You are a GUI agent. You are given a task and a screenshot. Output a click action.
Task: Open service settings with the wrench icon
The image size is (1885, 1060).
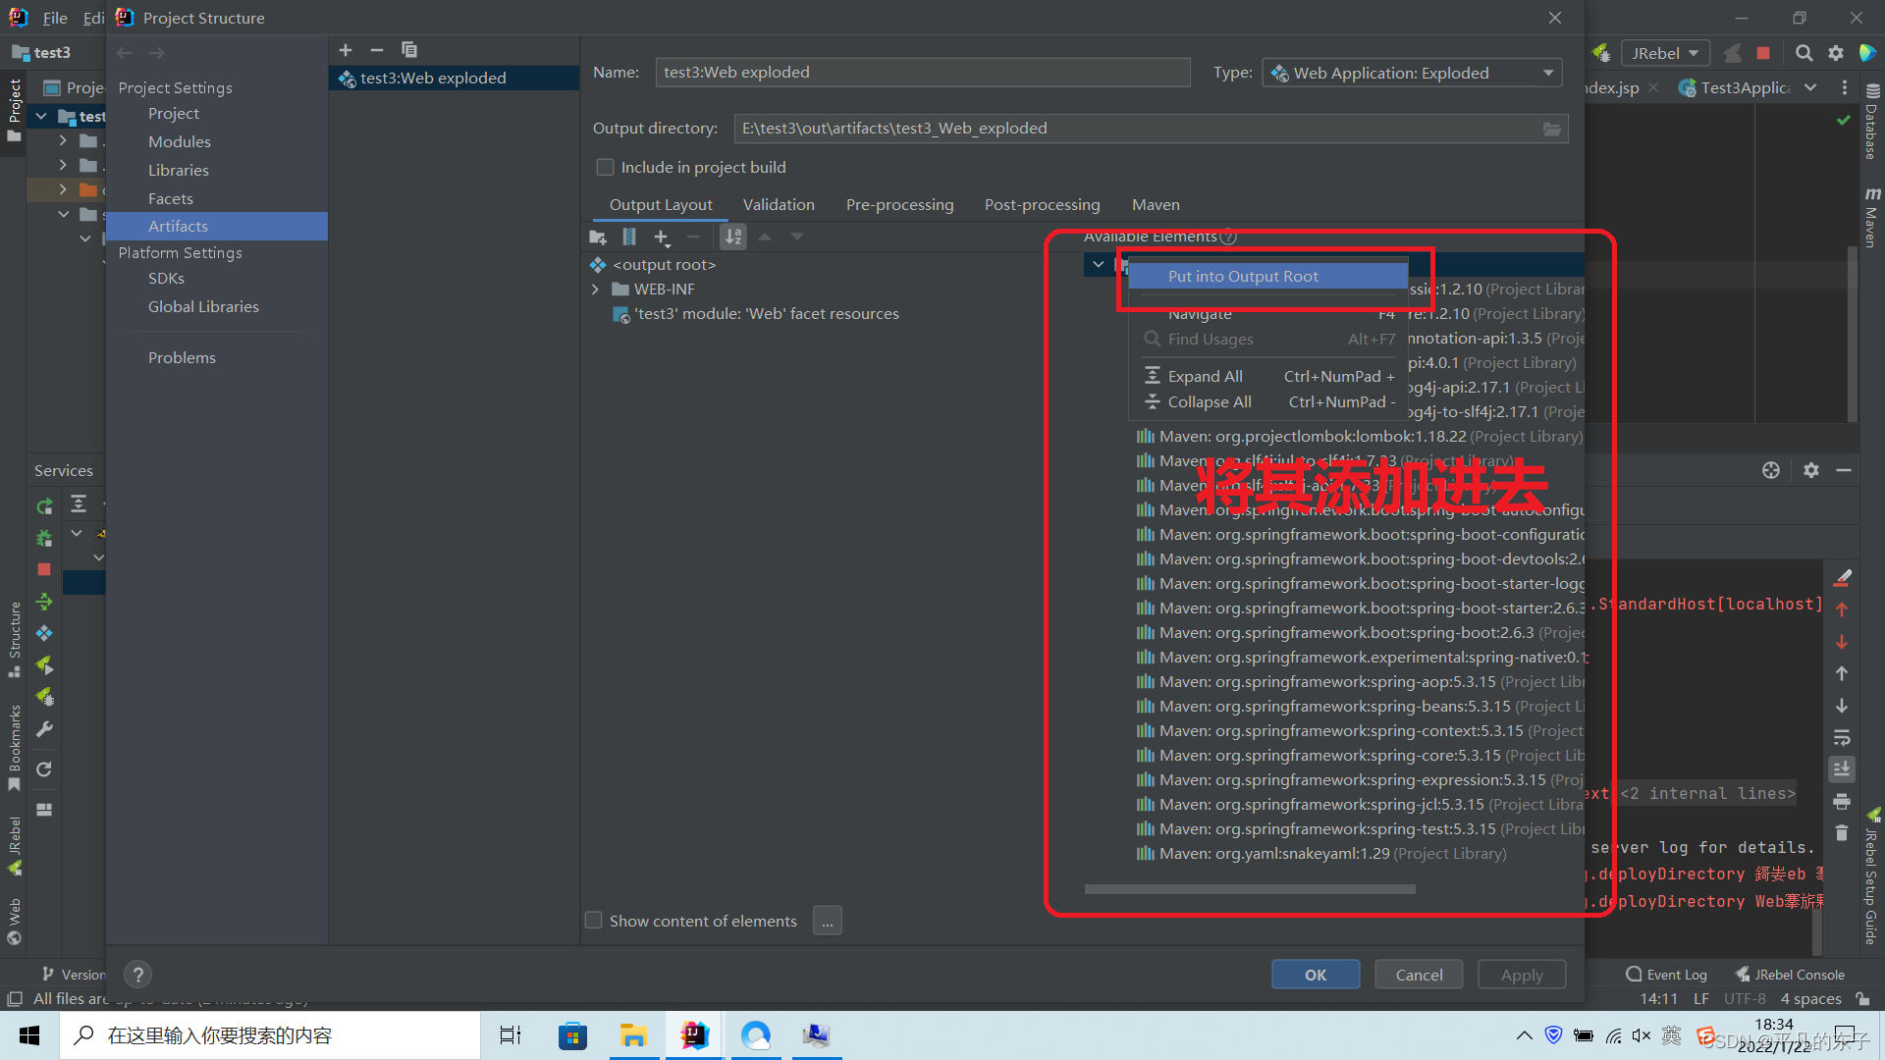coord(43,729)
